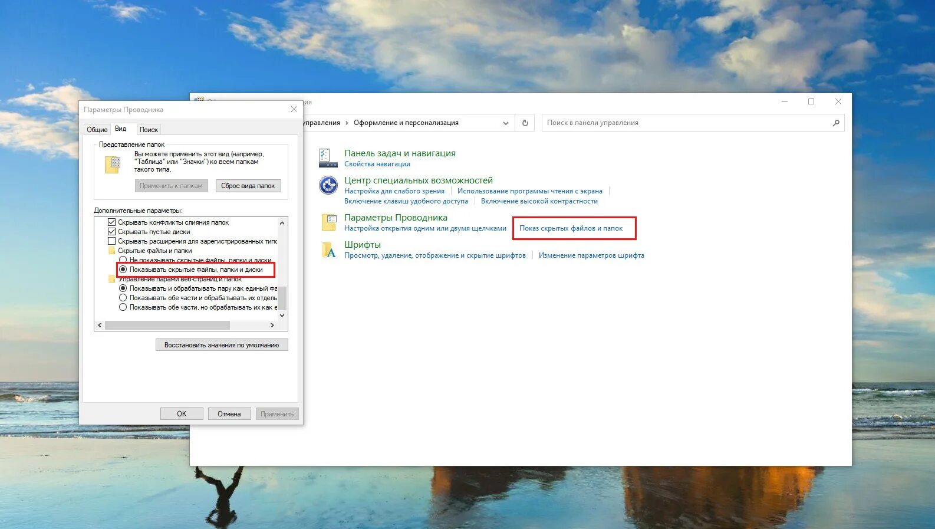
Task: Switch to the 'Вид' tab
Action: [121, 129]
